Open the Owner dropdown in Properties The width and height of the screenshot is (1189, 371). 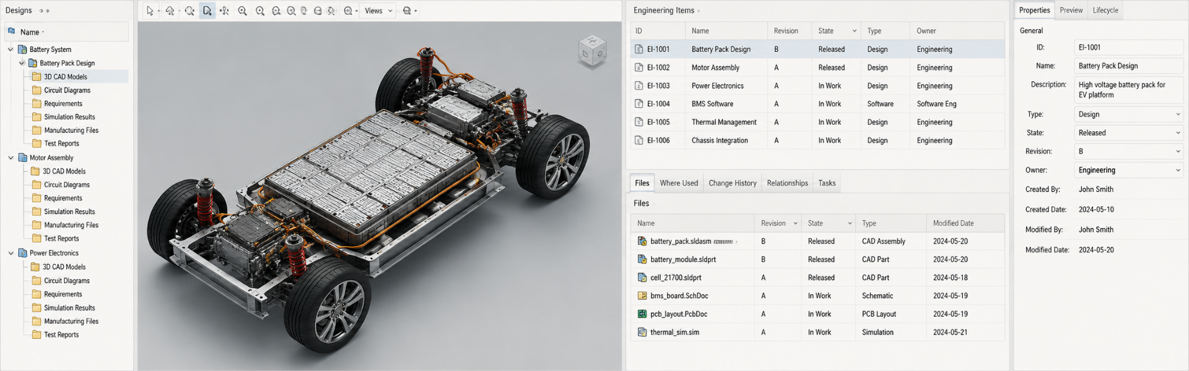click(x=1128, y=170)
